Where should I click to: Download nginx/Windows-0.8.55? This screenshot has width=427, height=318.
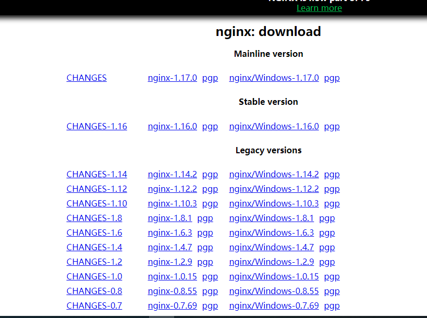pos(274,291)
